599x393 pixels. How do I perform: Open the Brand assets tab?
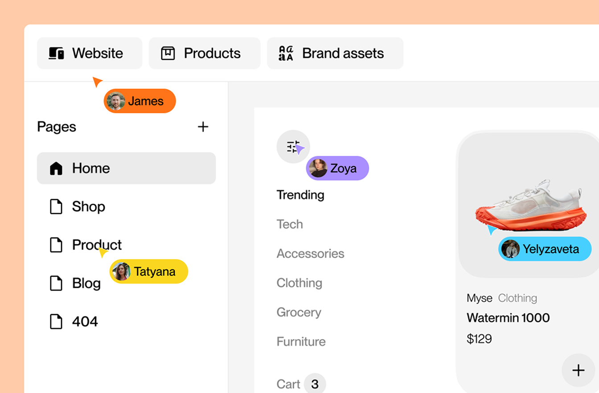pyautogui.click(x=335, y=53)
